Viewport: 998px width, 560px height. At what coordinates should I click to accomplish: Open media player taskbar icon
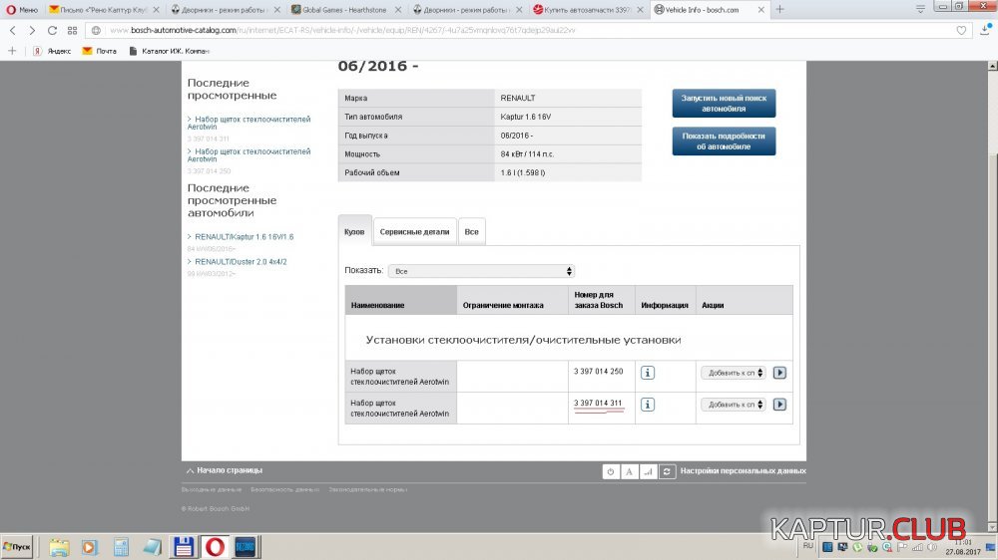click(89, 547)
